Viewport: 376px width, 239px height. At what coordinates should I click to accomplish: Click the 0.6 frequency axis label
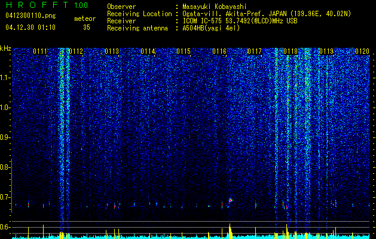point(5,227)
